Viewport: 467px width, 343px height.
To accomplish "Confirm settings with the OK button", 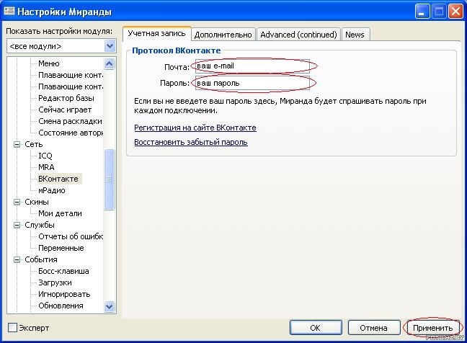I will tap(316, 328).
